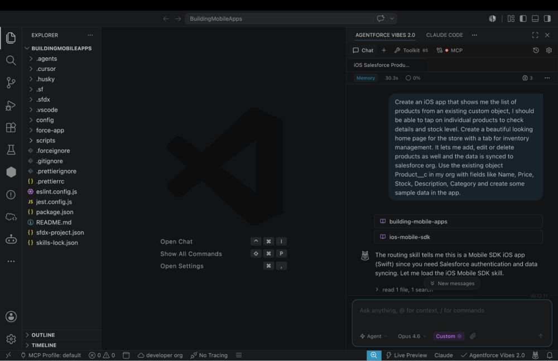Expand the scripts folder
This screenshot has height=361, width=558.
[45, 141]
